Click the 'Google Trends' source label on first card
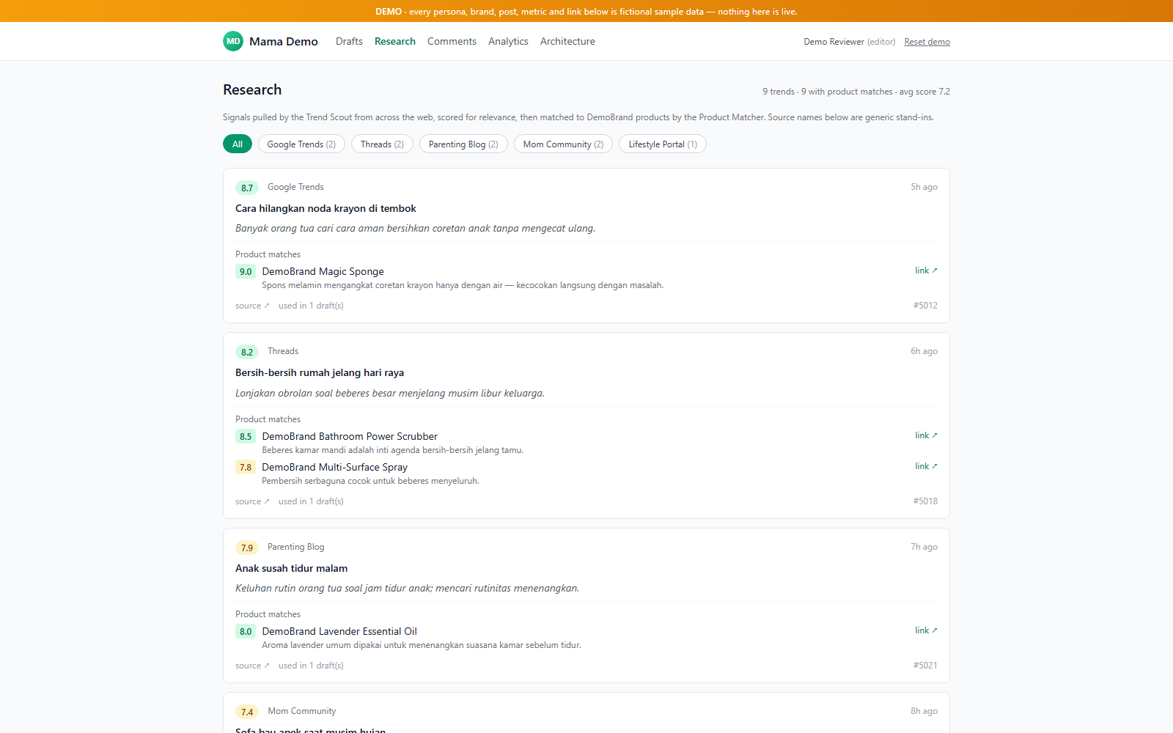 click(x=295, y=187)
